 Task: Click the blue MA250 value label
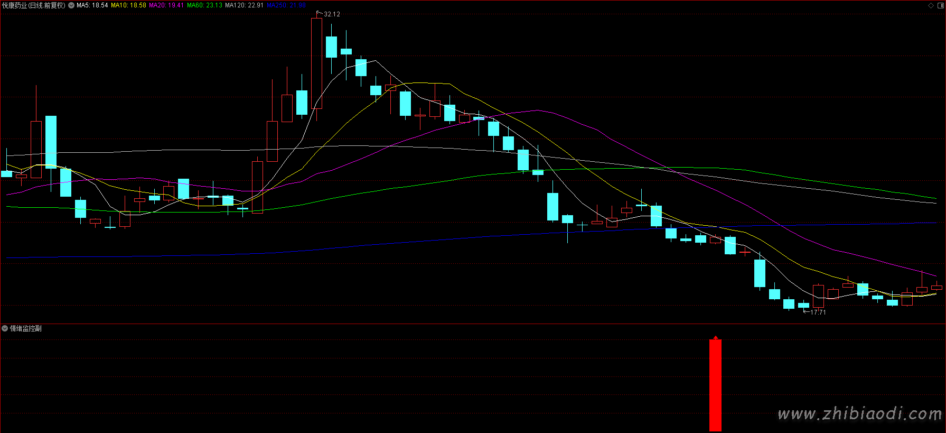tap(286, 5)
